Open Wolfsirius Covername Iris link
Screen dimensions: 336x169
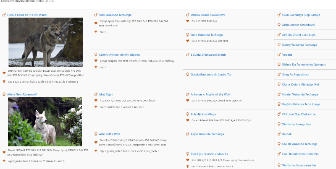[x=299, y=165]
